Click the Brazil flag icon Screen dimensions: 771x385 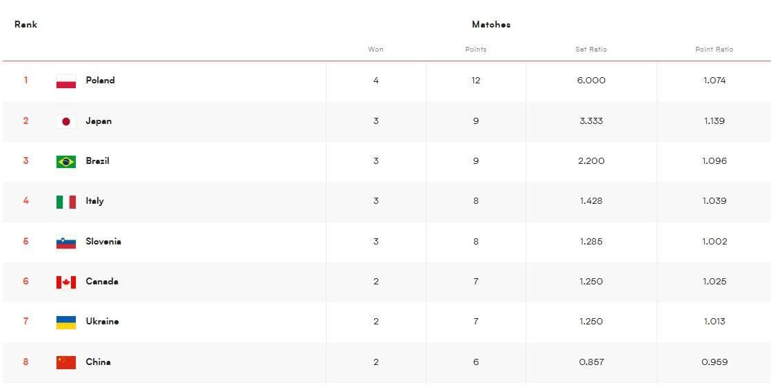(66, 161)
